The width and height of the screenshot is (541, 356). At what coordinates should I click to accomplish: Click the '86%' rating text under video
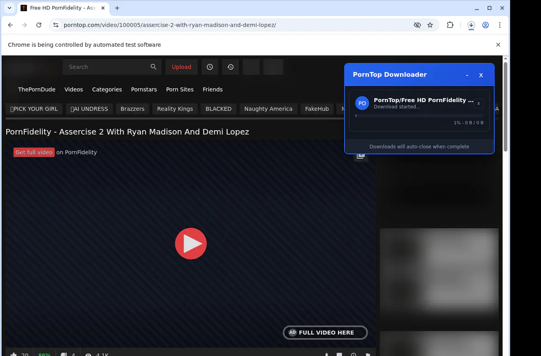pyautogui.click(x=45, y=355)
